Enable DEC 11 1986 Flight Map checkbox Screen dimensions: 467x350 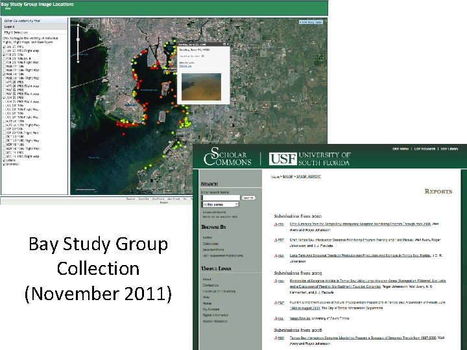click(4, 157)
